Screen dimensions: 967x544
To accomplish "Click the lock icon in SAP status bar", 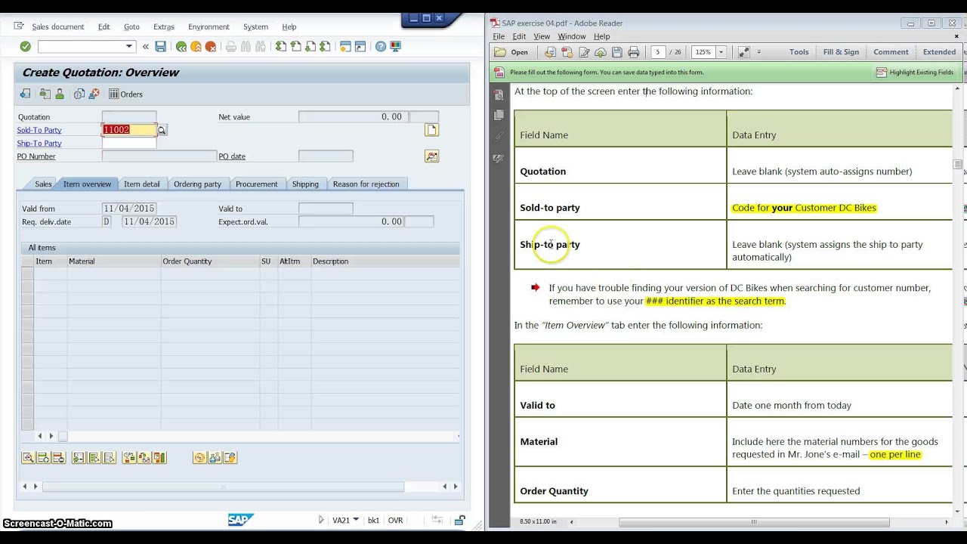I will (459, 521).
